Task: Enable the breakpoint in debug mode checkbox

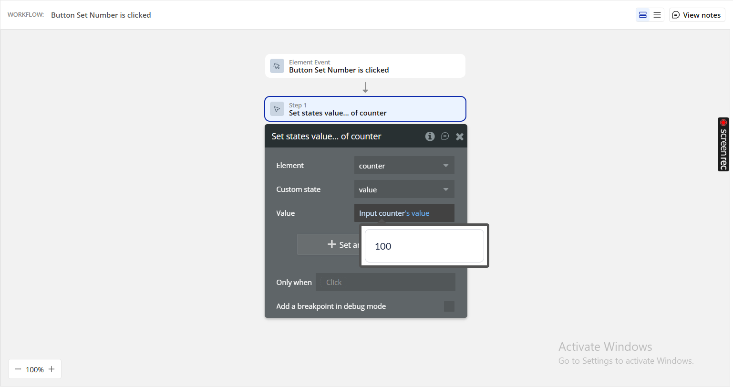Action: coord(449,306)
